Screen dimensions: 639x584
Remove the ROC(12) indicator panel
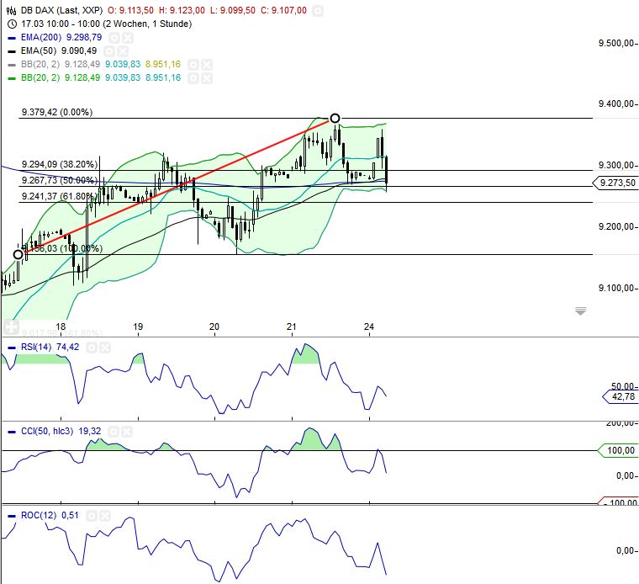click(105, 517)
